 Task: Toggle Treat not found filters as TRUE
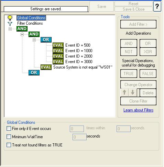[9, 145]
